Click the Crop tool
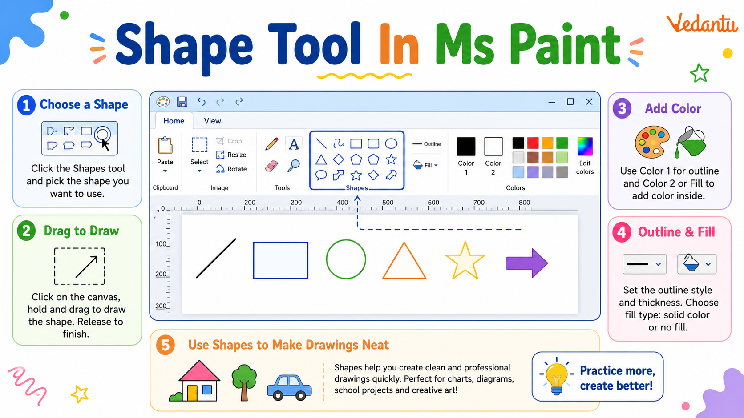 pos(229,141)
